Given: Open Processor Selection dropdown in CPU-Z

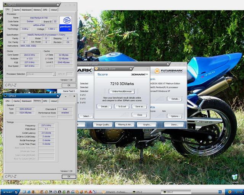Looking at the screenshot, I should click(54, 74).
